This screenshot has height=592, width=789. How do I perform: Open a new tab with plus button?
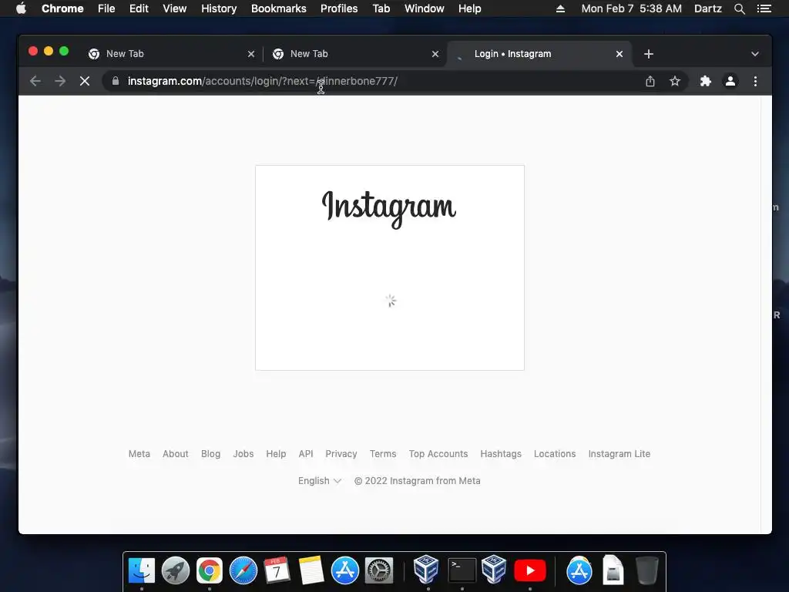tap(649, 54)
